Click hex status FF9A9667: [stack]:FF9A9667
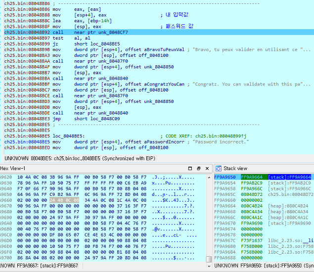Image resolution: width=314 pixels, height=272 pixels. [47, 266]
